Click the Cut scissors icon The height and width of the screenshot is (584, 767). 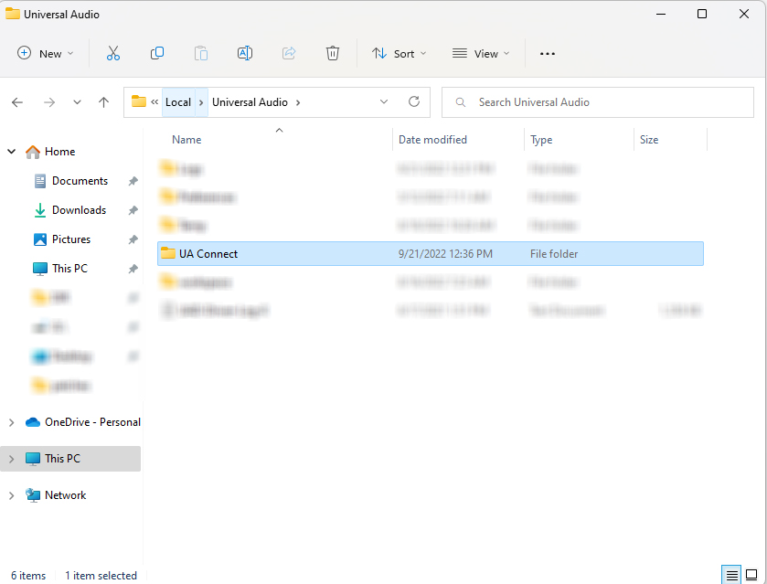(x=113, y=54)
